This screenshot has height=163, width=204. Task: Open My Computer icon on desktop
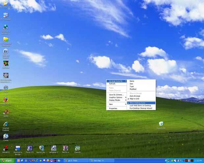point(6,16)
